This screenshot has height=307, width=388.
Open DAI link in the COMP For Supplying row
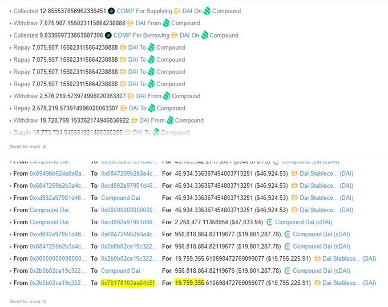[187, 11]
